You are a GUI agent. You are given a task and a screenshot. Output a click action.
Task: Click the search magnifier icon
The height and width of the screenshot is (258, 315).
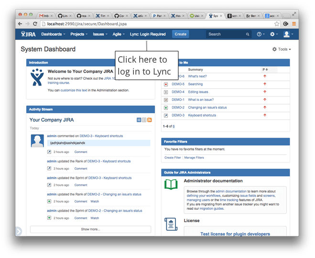coord(248,34)
